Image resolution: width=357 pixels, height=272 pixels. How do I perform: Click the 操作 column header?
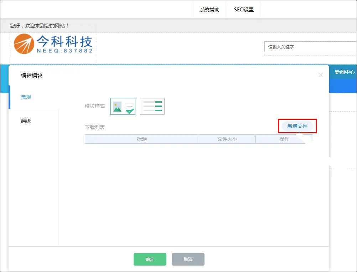click(x=284, y=139)
